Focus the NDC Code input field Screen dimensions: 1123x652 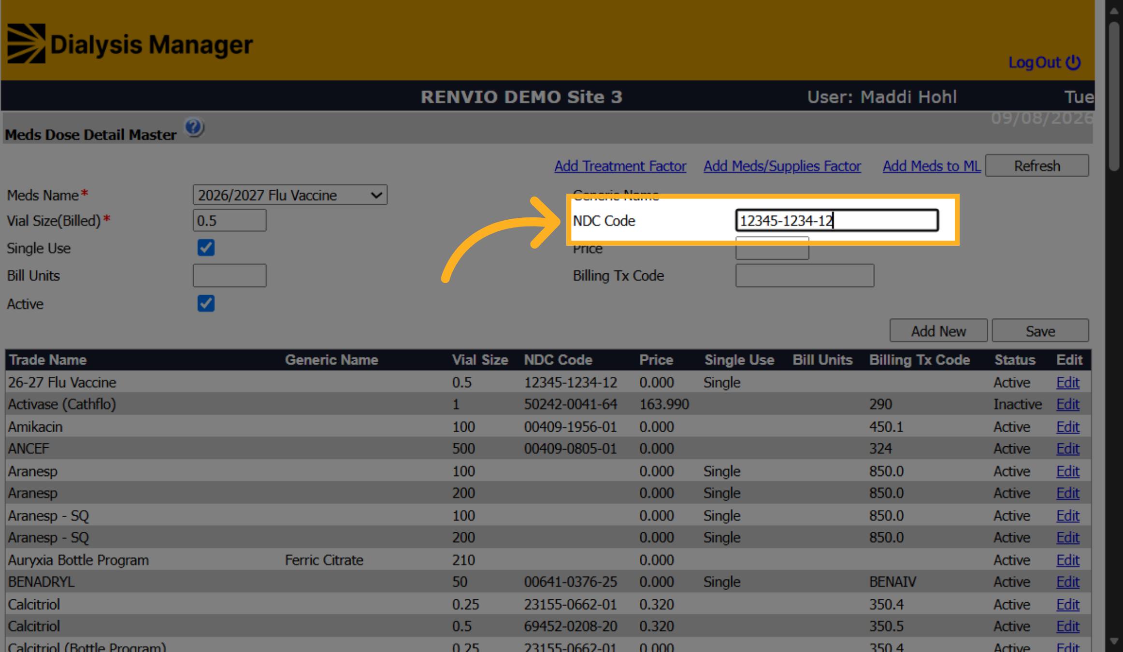tap(837, 221)
